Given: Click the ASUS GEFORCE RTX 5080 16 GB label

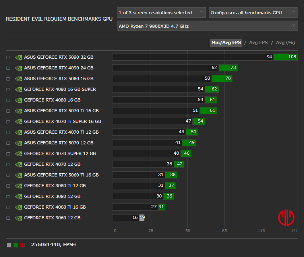Looking at the screenshot, I should click(59, 79).
